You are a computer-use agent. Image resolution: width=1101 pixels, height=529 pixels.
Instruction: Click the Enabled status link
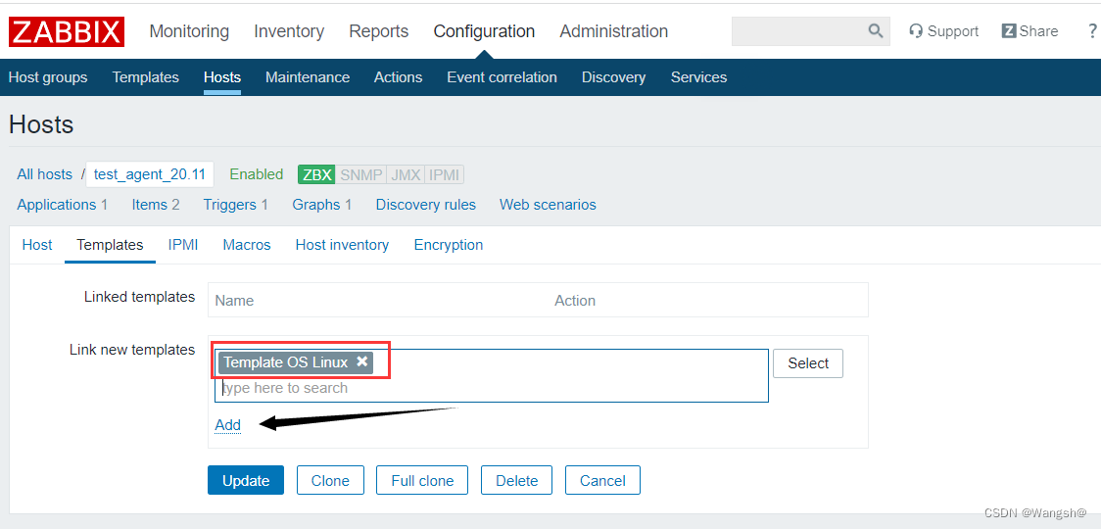pyautogui.click(x=257, y=174)
